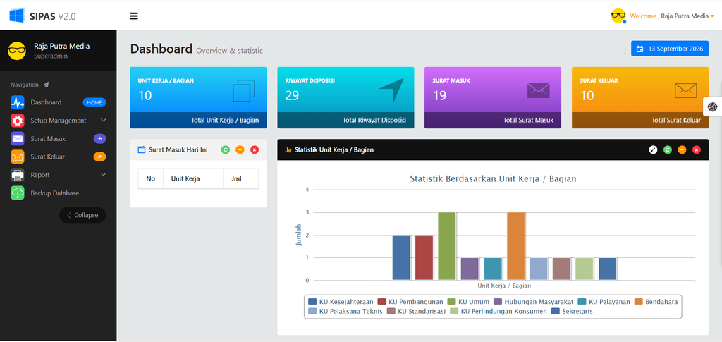The height and width of the screenshot is (342, 722).
Task: Minimize the Surat Masuk Hari Ini panel
Action: (x=240, y=149)
